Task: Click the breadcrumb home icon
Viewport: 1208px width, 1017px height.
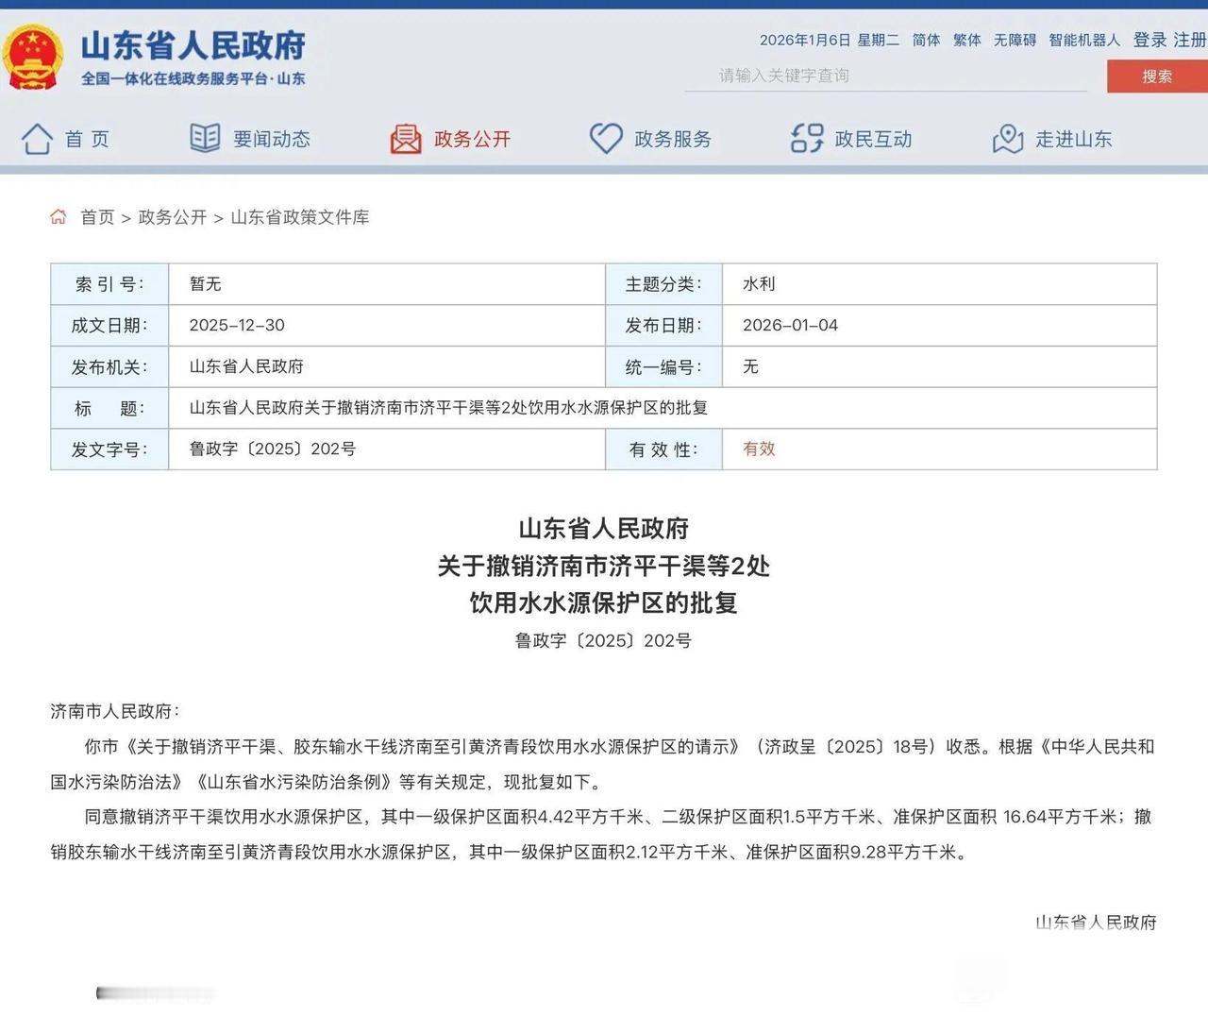Action: point(59,217)
